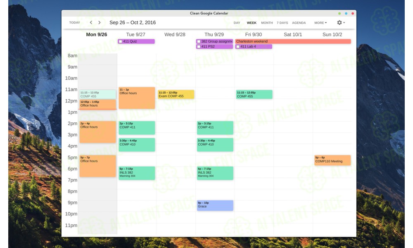Check the 411 Lab 4 task checkbox
This screenshot has width=413, height=248.
coord(238,47)
